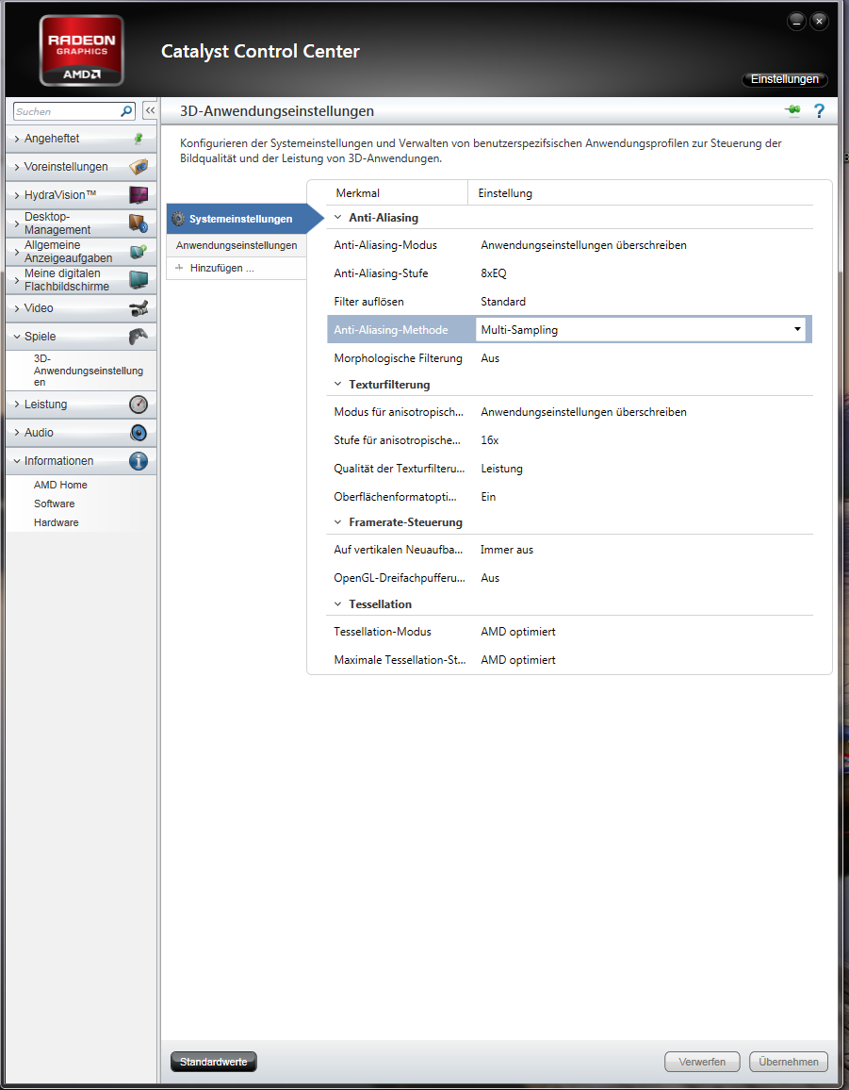Image resolution: width=849 pixels, height=1090 pixels.
Task: Collapse the Tessellation group
Action: pyautogui.click(x=337, y=604)
